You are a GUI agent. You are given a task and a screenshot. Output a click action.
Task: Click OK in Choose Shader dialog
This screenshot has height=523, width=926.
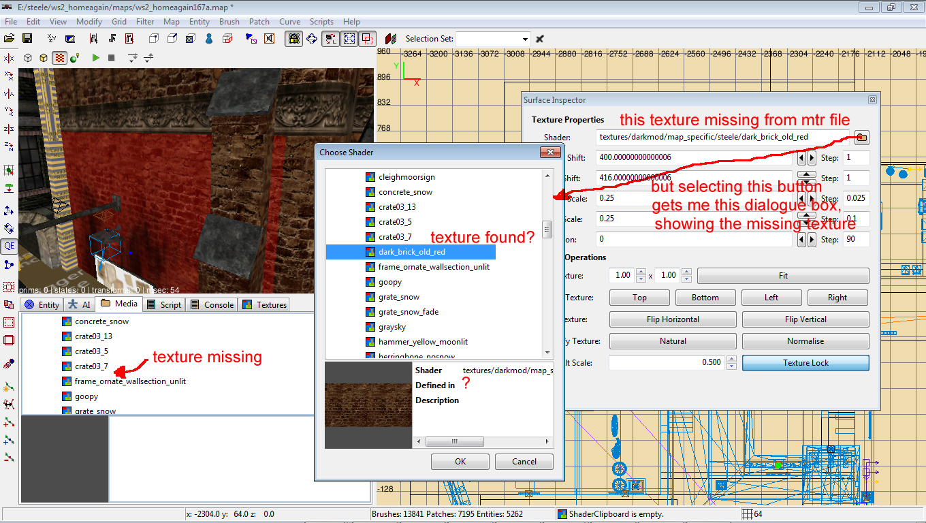(x=460, y=462)
